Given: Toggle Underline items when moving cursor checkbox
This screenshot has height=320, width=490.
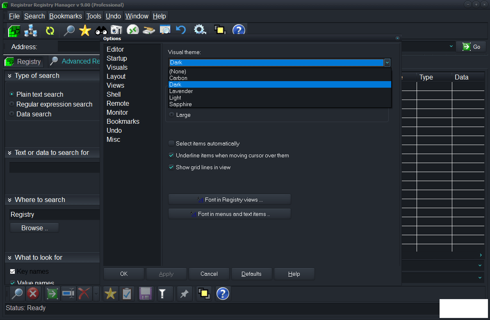Looking at the screenshot, I should tap(171, 155).
